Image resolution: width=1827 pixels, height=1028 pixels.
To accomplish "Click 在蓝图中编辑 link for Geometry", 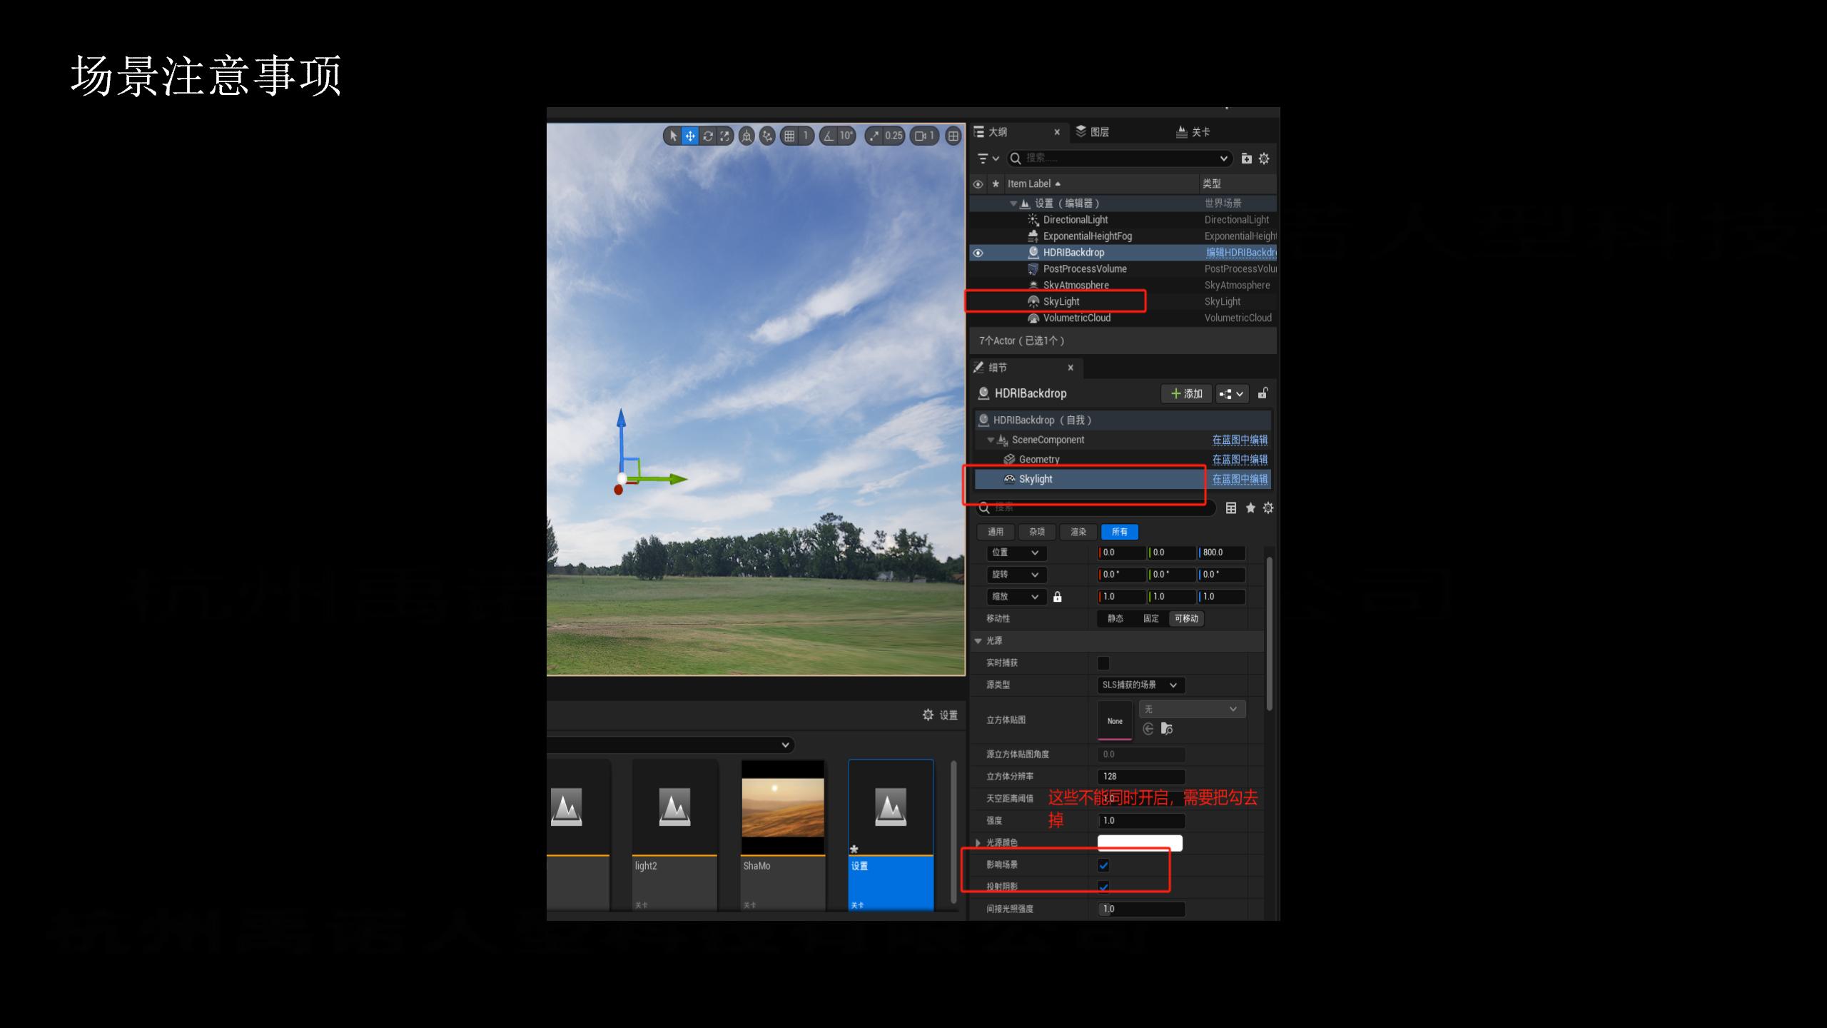I will (x=1240, y=460).
